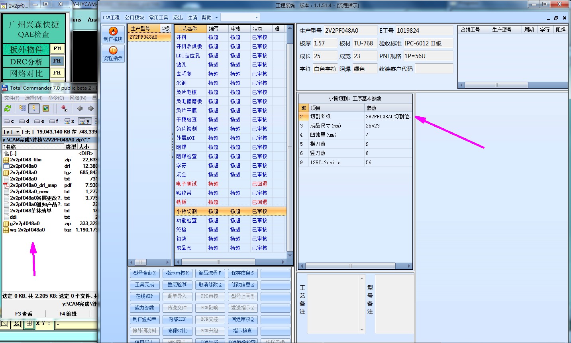Click the 保存信息S button
Screen dimensions: 571x343
point(243,273)
